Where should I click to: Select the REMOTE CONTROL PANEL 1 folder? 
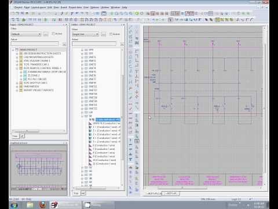click(x=42, y=68)
